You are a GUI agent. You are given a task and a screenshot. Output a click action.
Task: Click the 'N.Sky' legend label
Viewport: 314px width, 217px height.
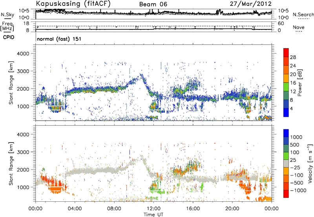coord(7,14)
